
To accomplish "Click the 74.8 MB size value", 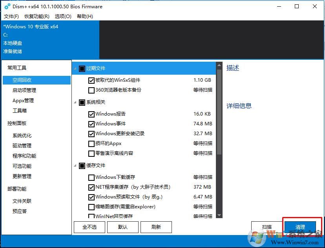I will 203,124.
